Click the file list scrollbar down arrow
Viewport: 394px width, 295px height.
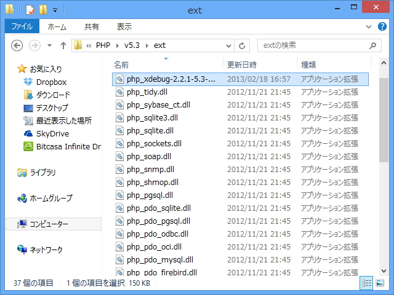point(384,271)
